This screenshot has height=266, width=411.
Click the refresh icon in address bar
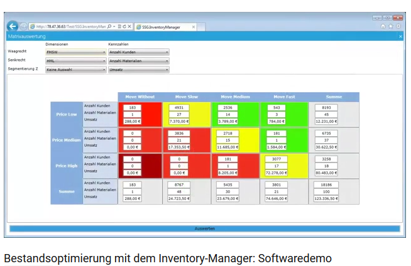pyautogui.click(x=124, y=27)
